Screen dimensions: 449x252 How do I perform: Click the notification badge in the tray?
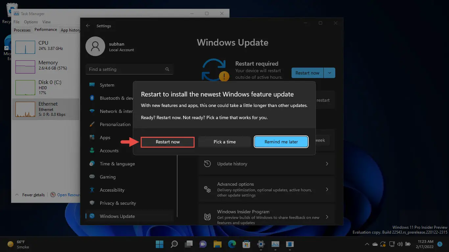[x=440, y=244]
